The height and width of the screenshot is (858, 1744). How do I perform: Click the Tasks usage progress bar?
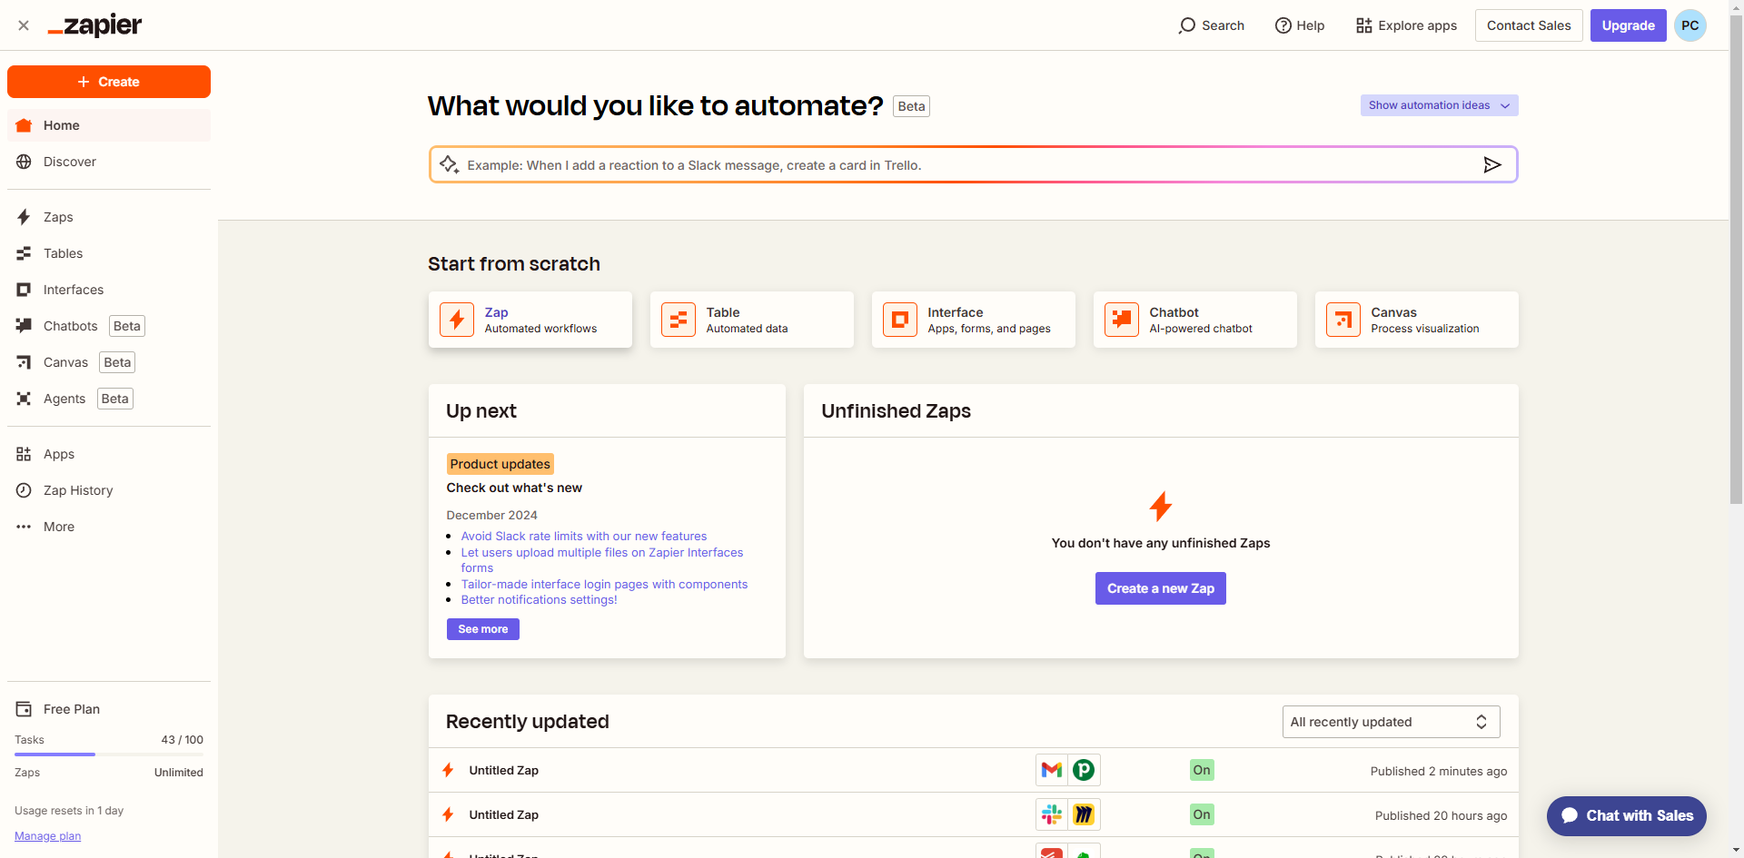coord(109,754)
